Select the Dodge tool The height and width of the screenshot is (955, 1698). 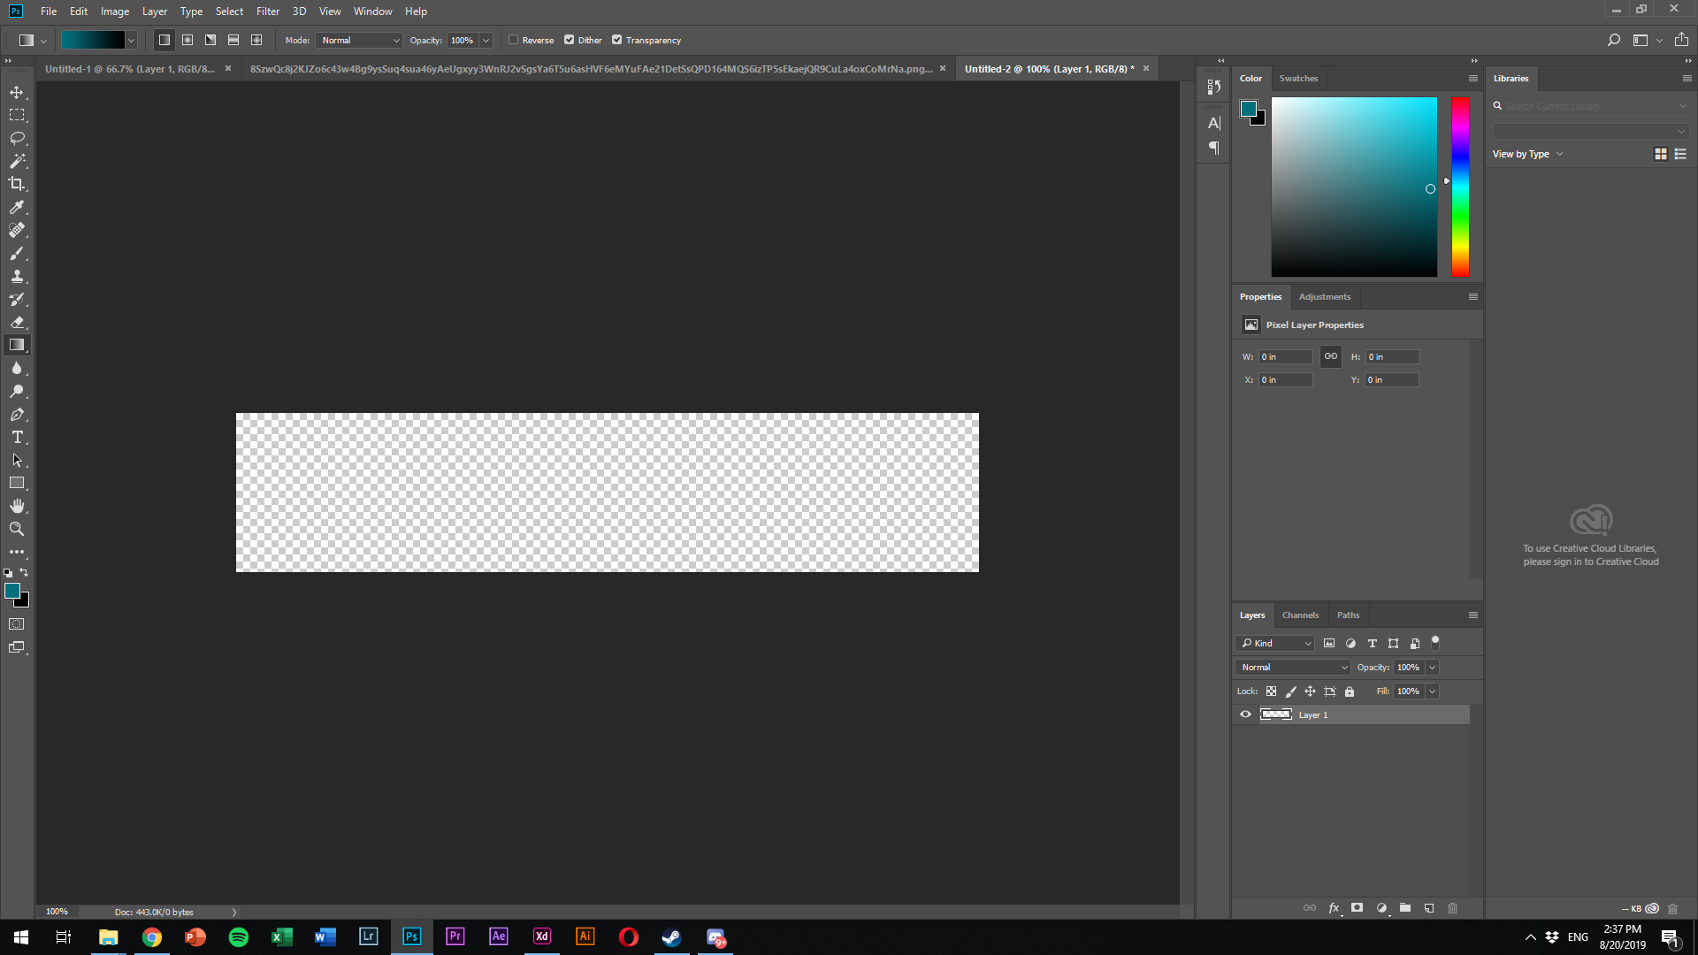[x=17, y=391]
